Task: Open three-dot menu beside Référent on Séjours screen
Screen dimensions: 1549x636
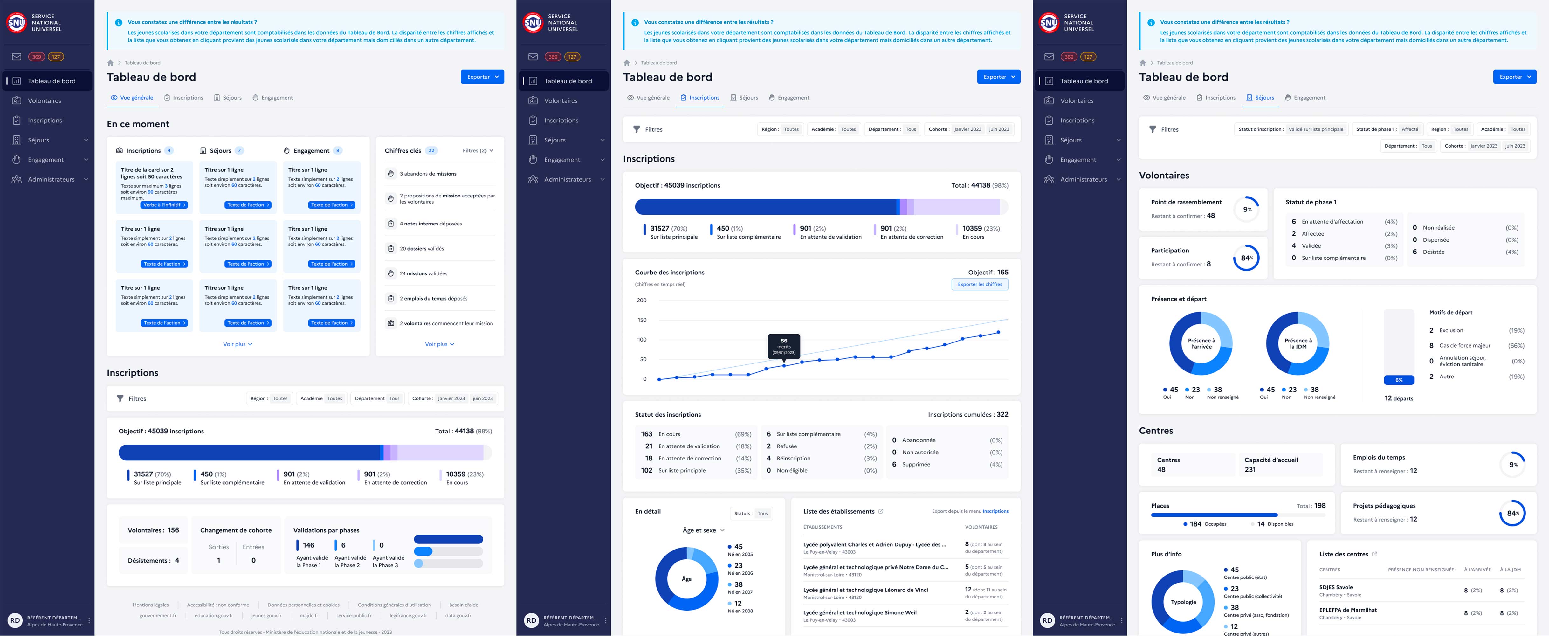Action: point(1121,620)
